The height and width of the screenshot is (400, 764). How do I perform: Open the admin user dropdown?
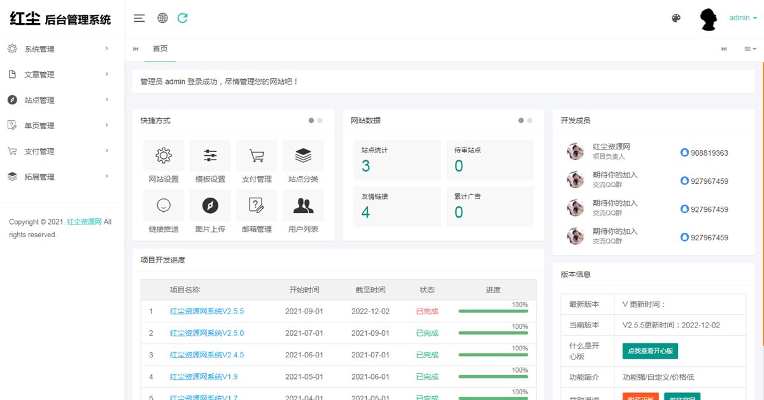point(743,18)
